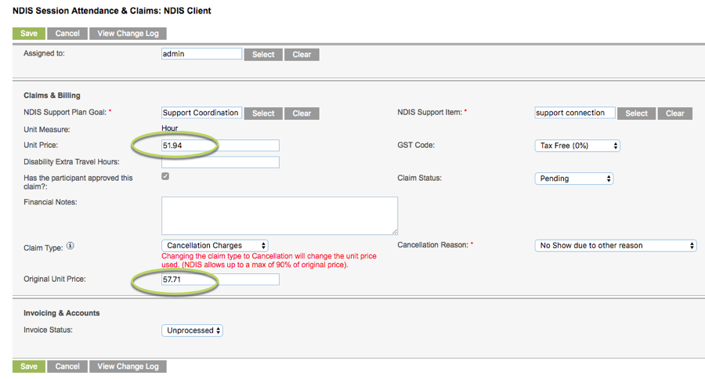The width and height of the screenshot is (705, 379).
Task: Open the Claim Status dropdown
Action: click(x=573, y=179)
